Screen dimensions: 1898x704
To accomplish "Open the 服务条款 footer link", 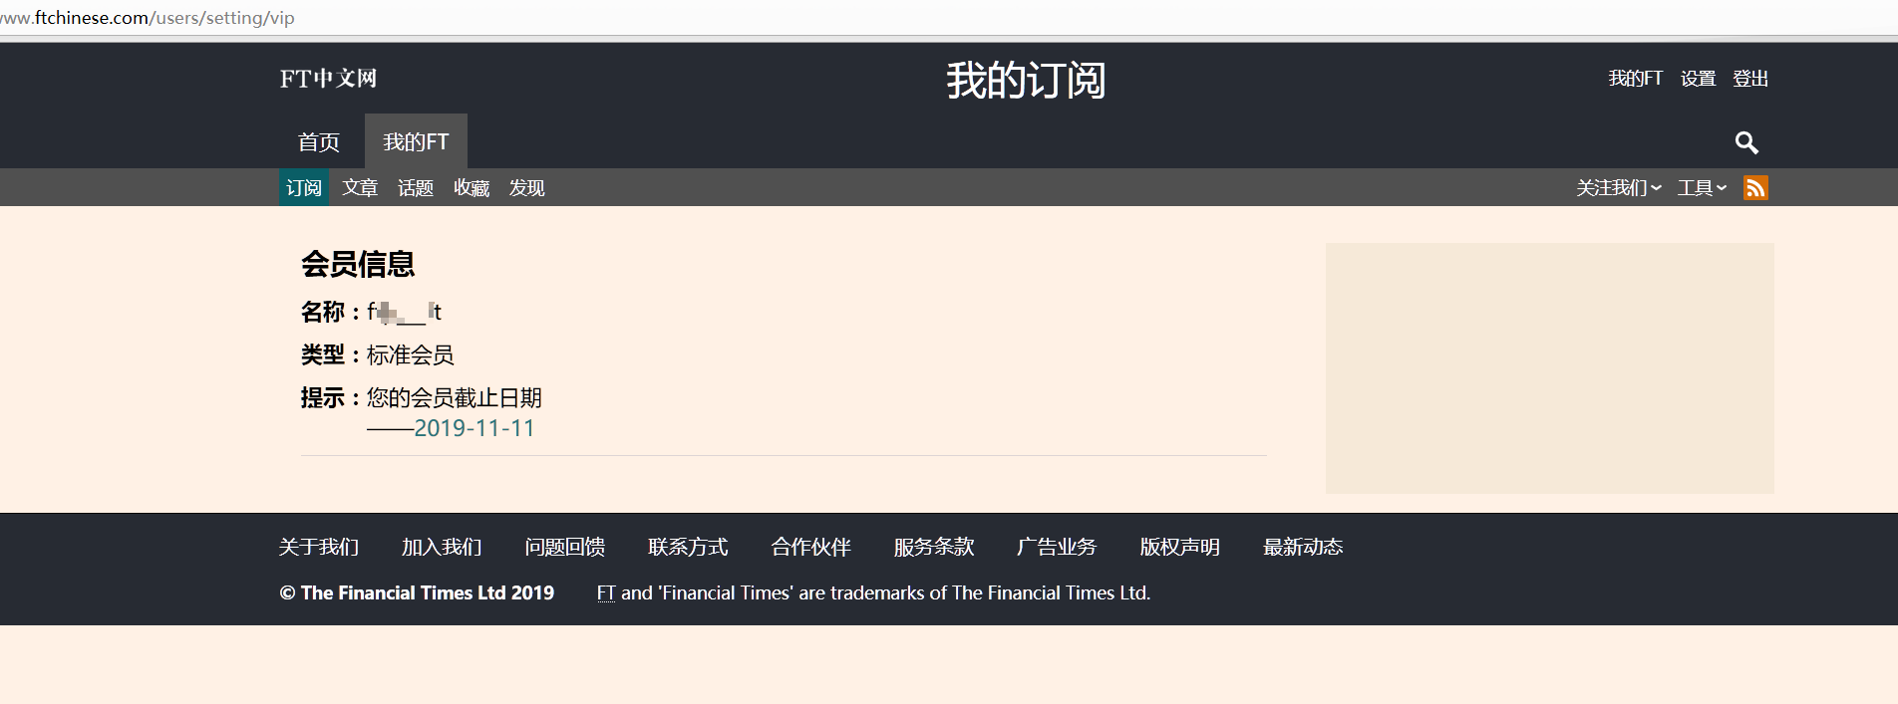I will coord(934,547).
